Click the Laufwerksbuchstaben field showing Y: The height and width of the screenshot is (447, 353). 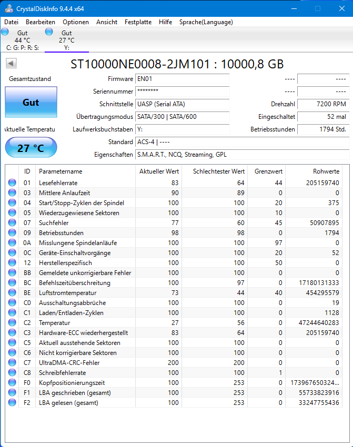click(x=182, y=129)
